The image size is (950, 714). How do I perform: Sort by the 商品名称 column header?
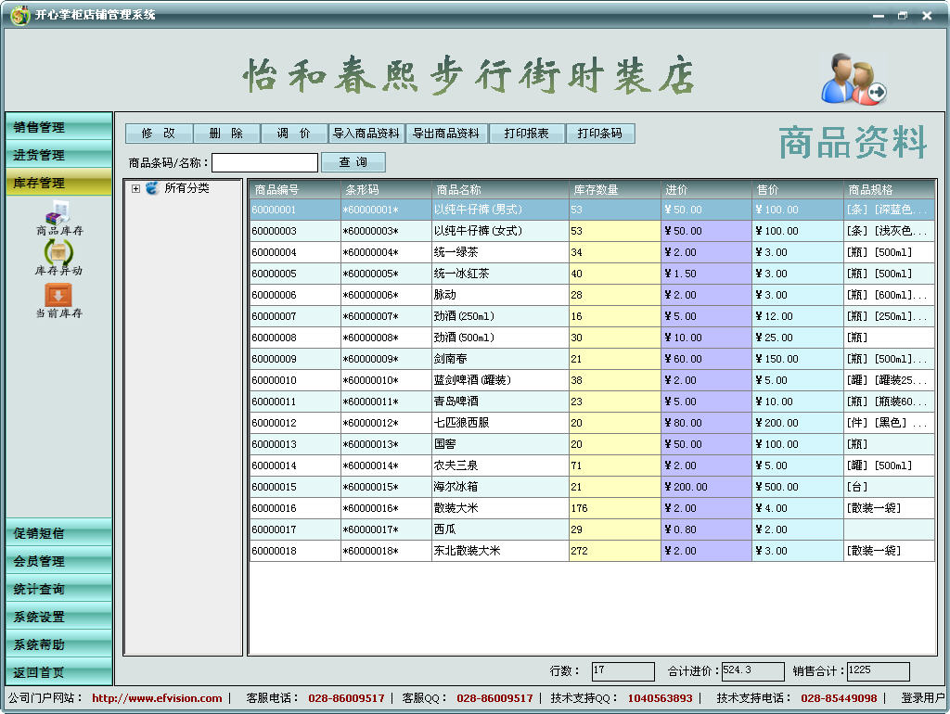coord(500,189)
